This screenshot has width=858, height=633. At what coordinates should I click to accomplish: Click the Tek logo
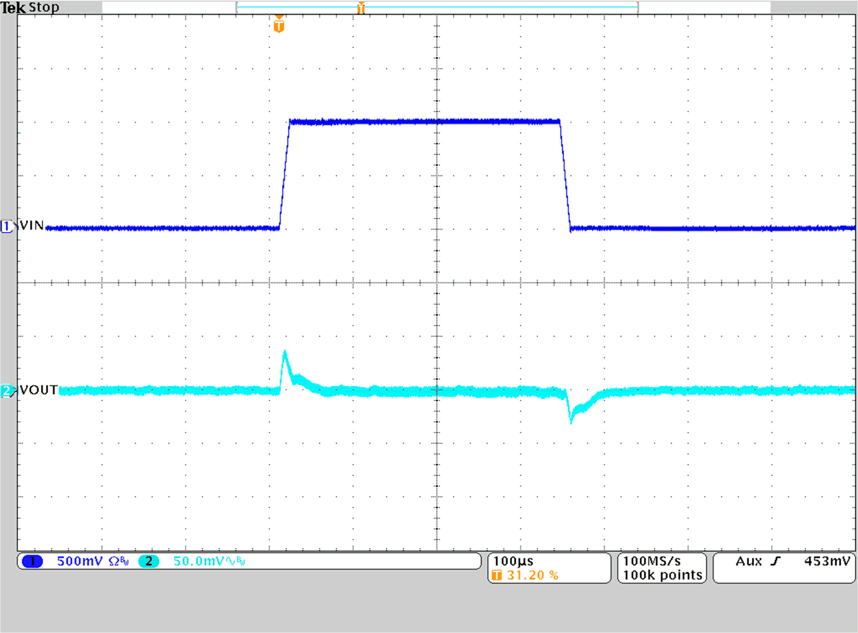[13, 8]
